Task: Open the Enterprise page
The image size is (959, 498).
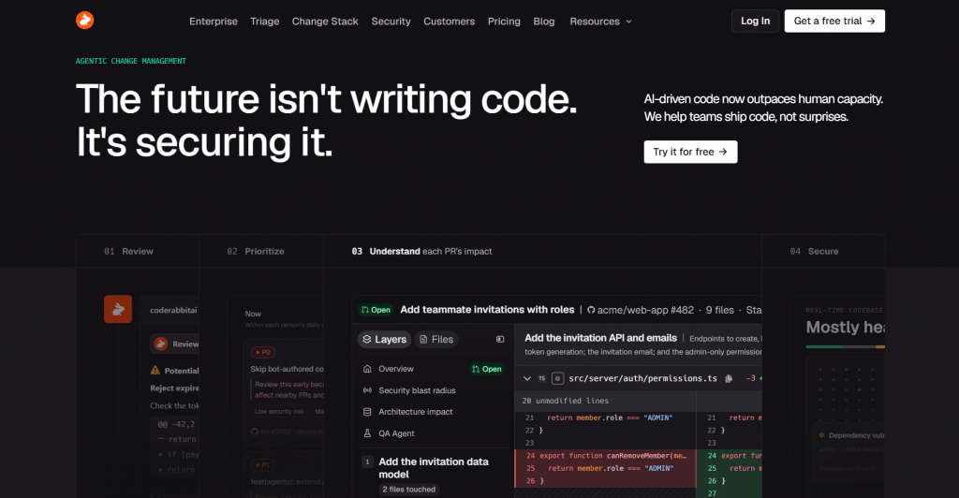Action: tap(214, 22)
